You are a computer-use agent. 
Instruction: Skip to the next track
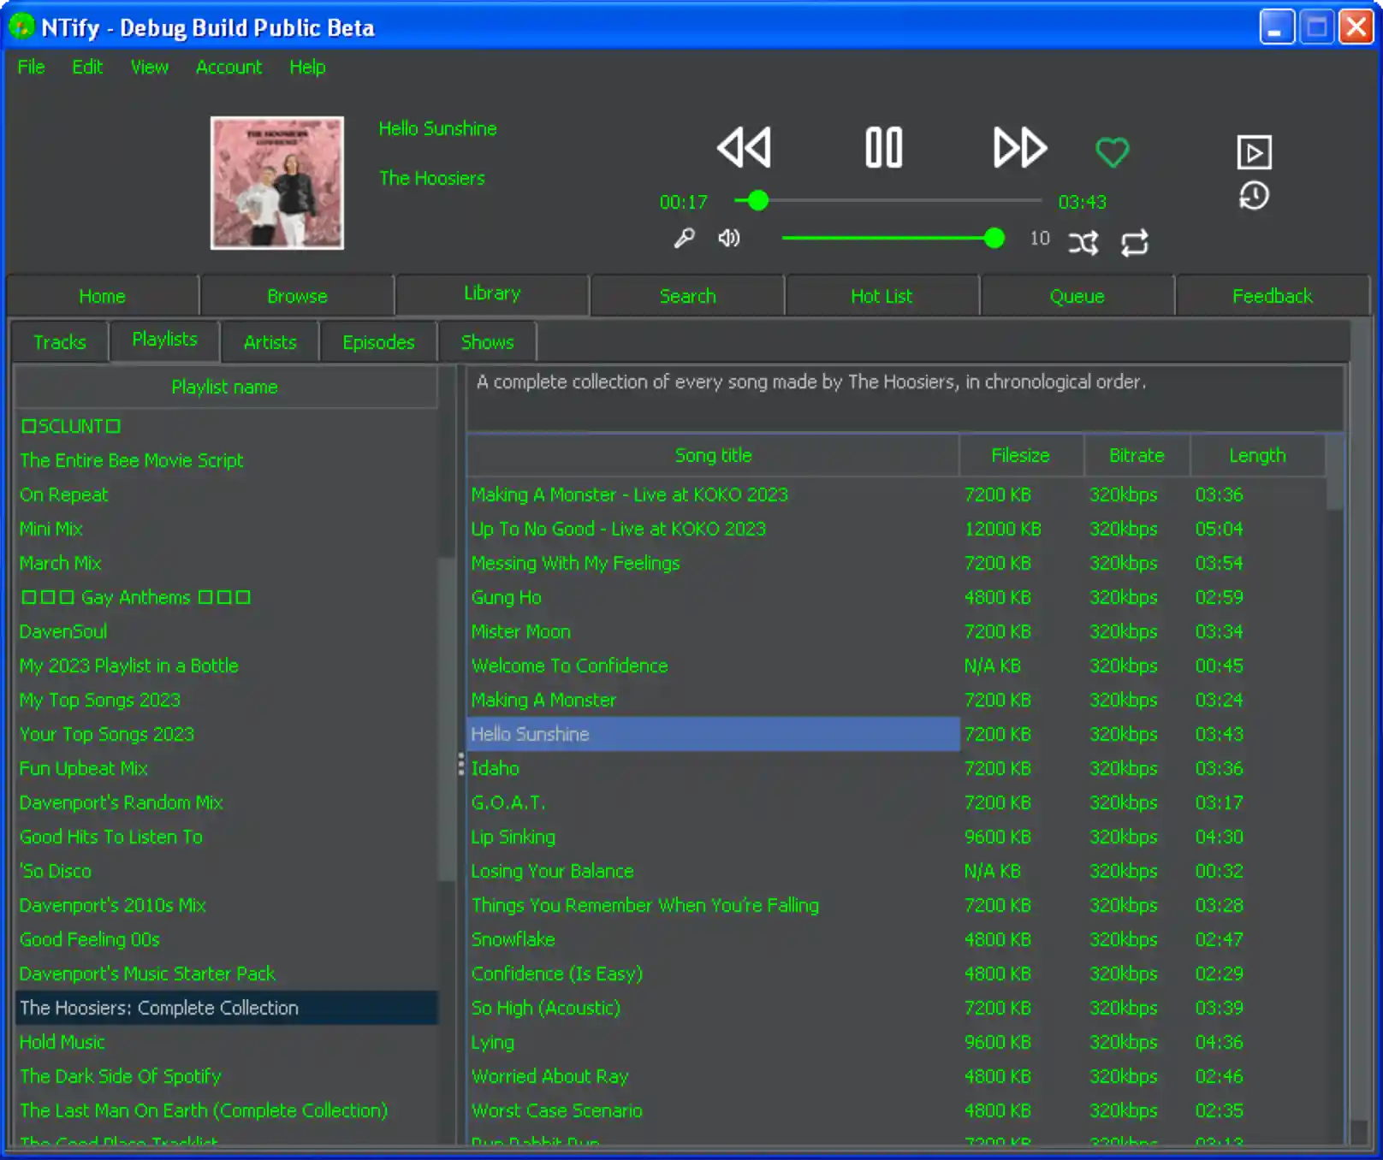(x=1019, y=147)
